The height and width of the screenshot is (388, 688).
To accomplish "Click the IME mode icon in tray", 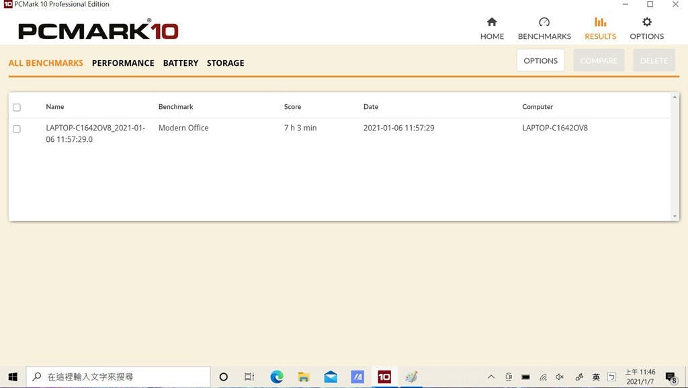I will (611, 377).
